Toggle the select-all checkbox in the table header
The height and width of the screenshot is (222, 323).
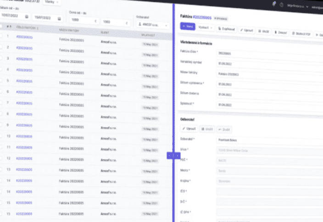pyautogui.click(x=1, y=26)
